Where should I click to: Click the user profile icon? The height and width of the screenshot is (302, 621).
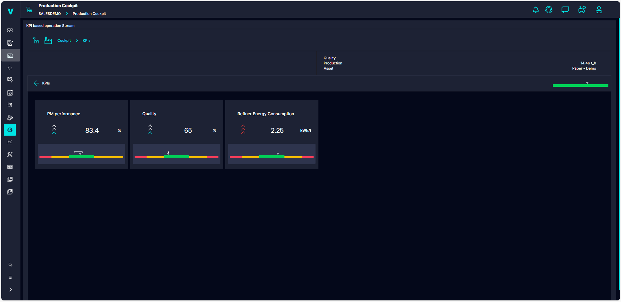click(x=599, y=10)
